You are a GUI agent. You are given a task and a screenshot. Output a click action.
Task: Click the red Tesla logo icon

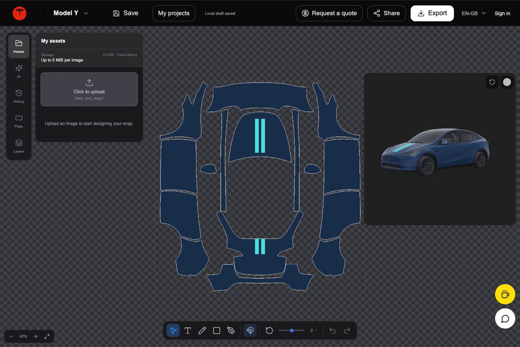pyautogui.click(x=19, y=13)
